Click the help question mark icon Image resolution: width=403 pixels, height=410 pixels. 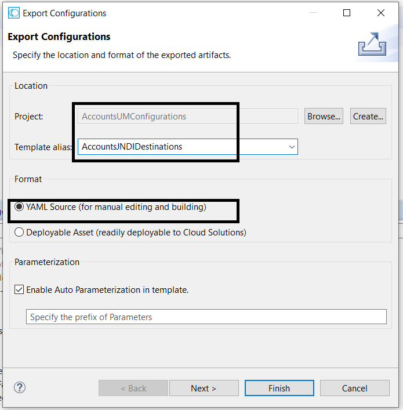(20, 387)
